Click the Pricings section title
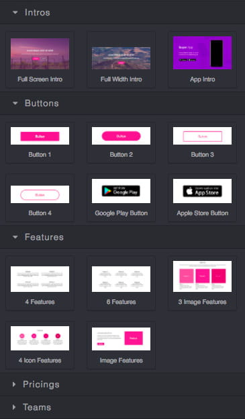The image size is (245, 419). click(x=41, y=385)
